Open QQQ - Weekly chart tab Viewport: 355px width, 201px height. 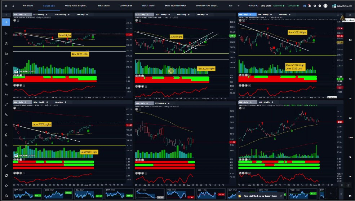pos(161,14)
